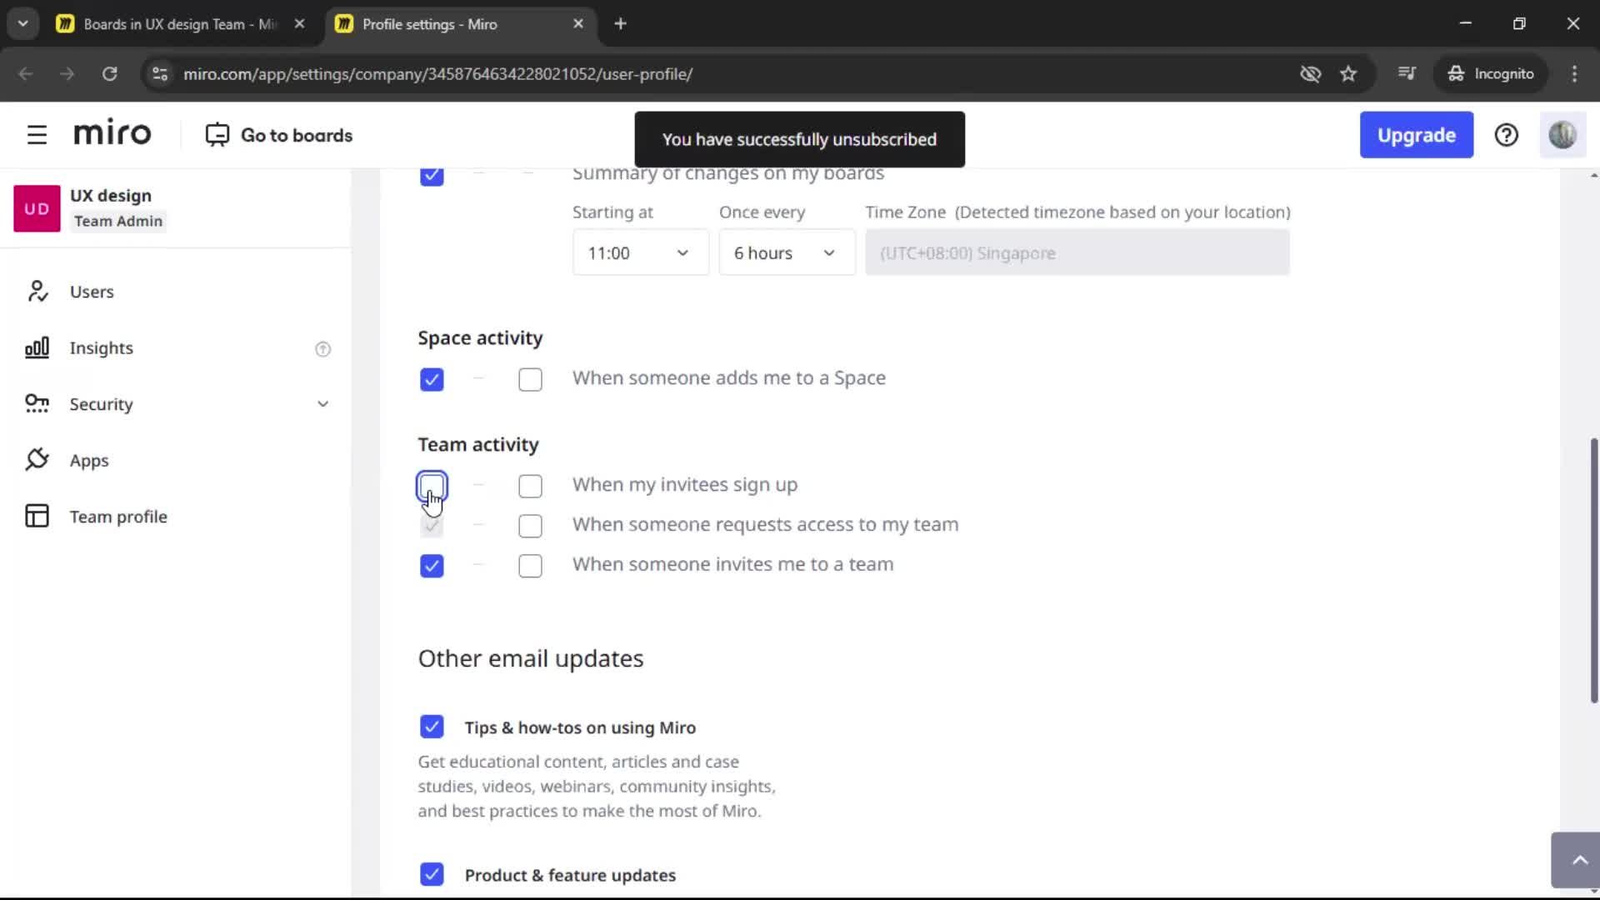Viewport: 1600px width, 900px height.
Task: Uncheck Tips & how-tos on using Miro
Action: (432, 727)
